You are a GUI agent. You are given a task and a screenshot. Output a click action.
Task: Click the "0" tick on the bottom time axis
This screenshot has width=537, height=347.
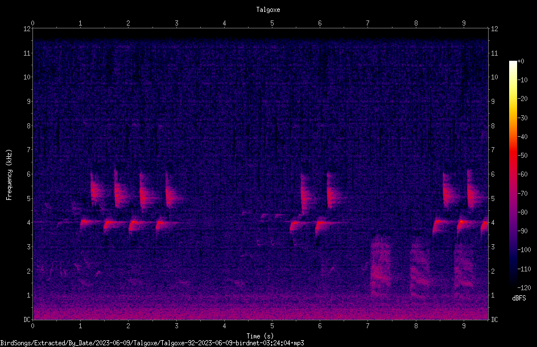coord(32,326)
